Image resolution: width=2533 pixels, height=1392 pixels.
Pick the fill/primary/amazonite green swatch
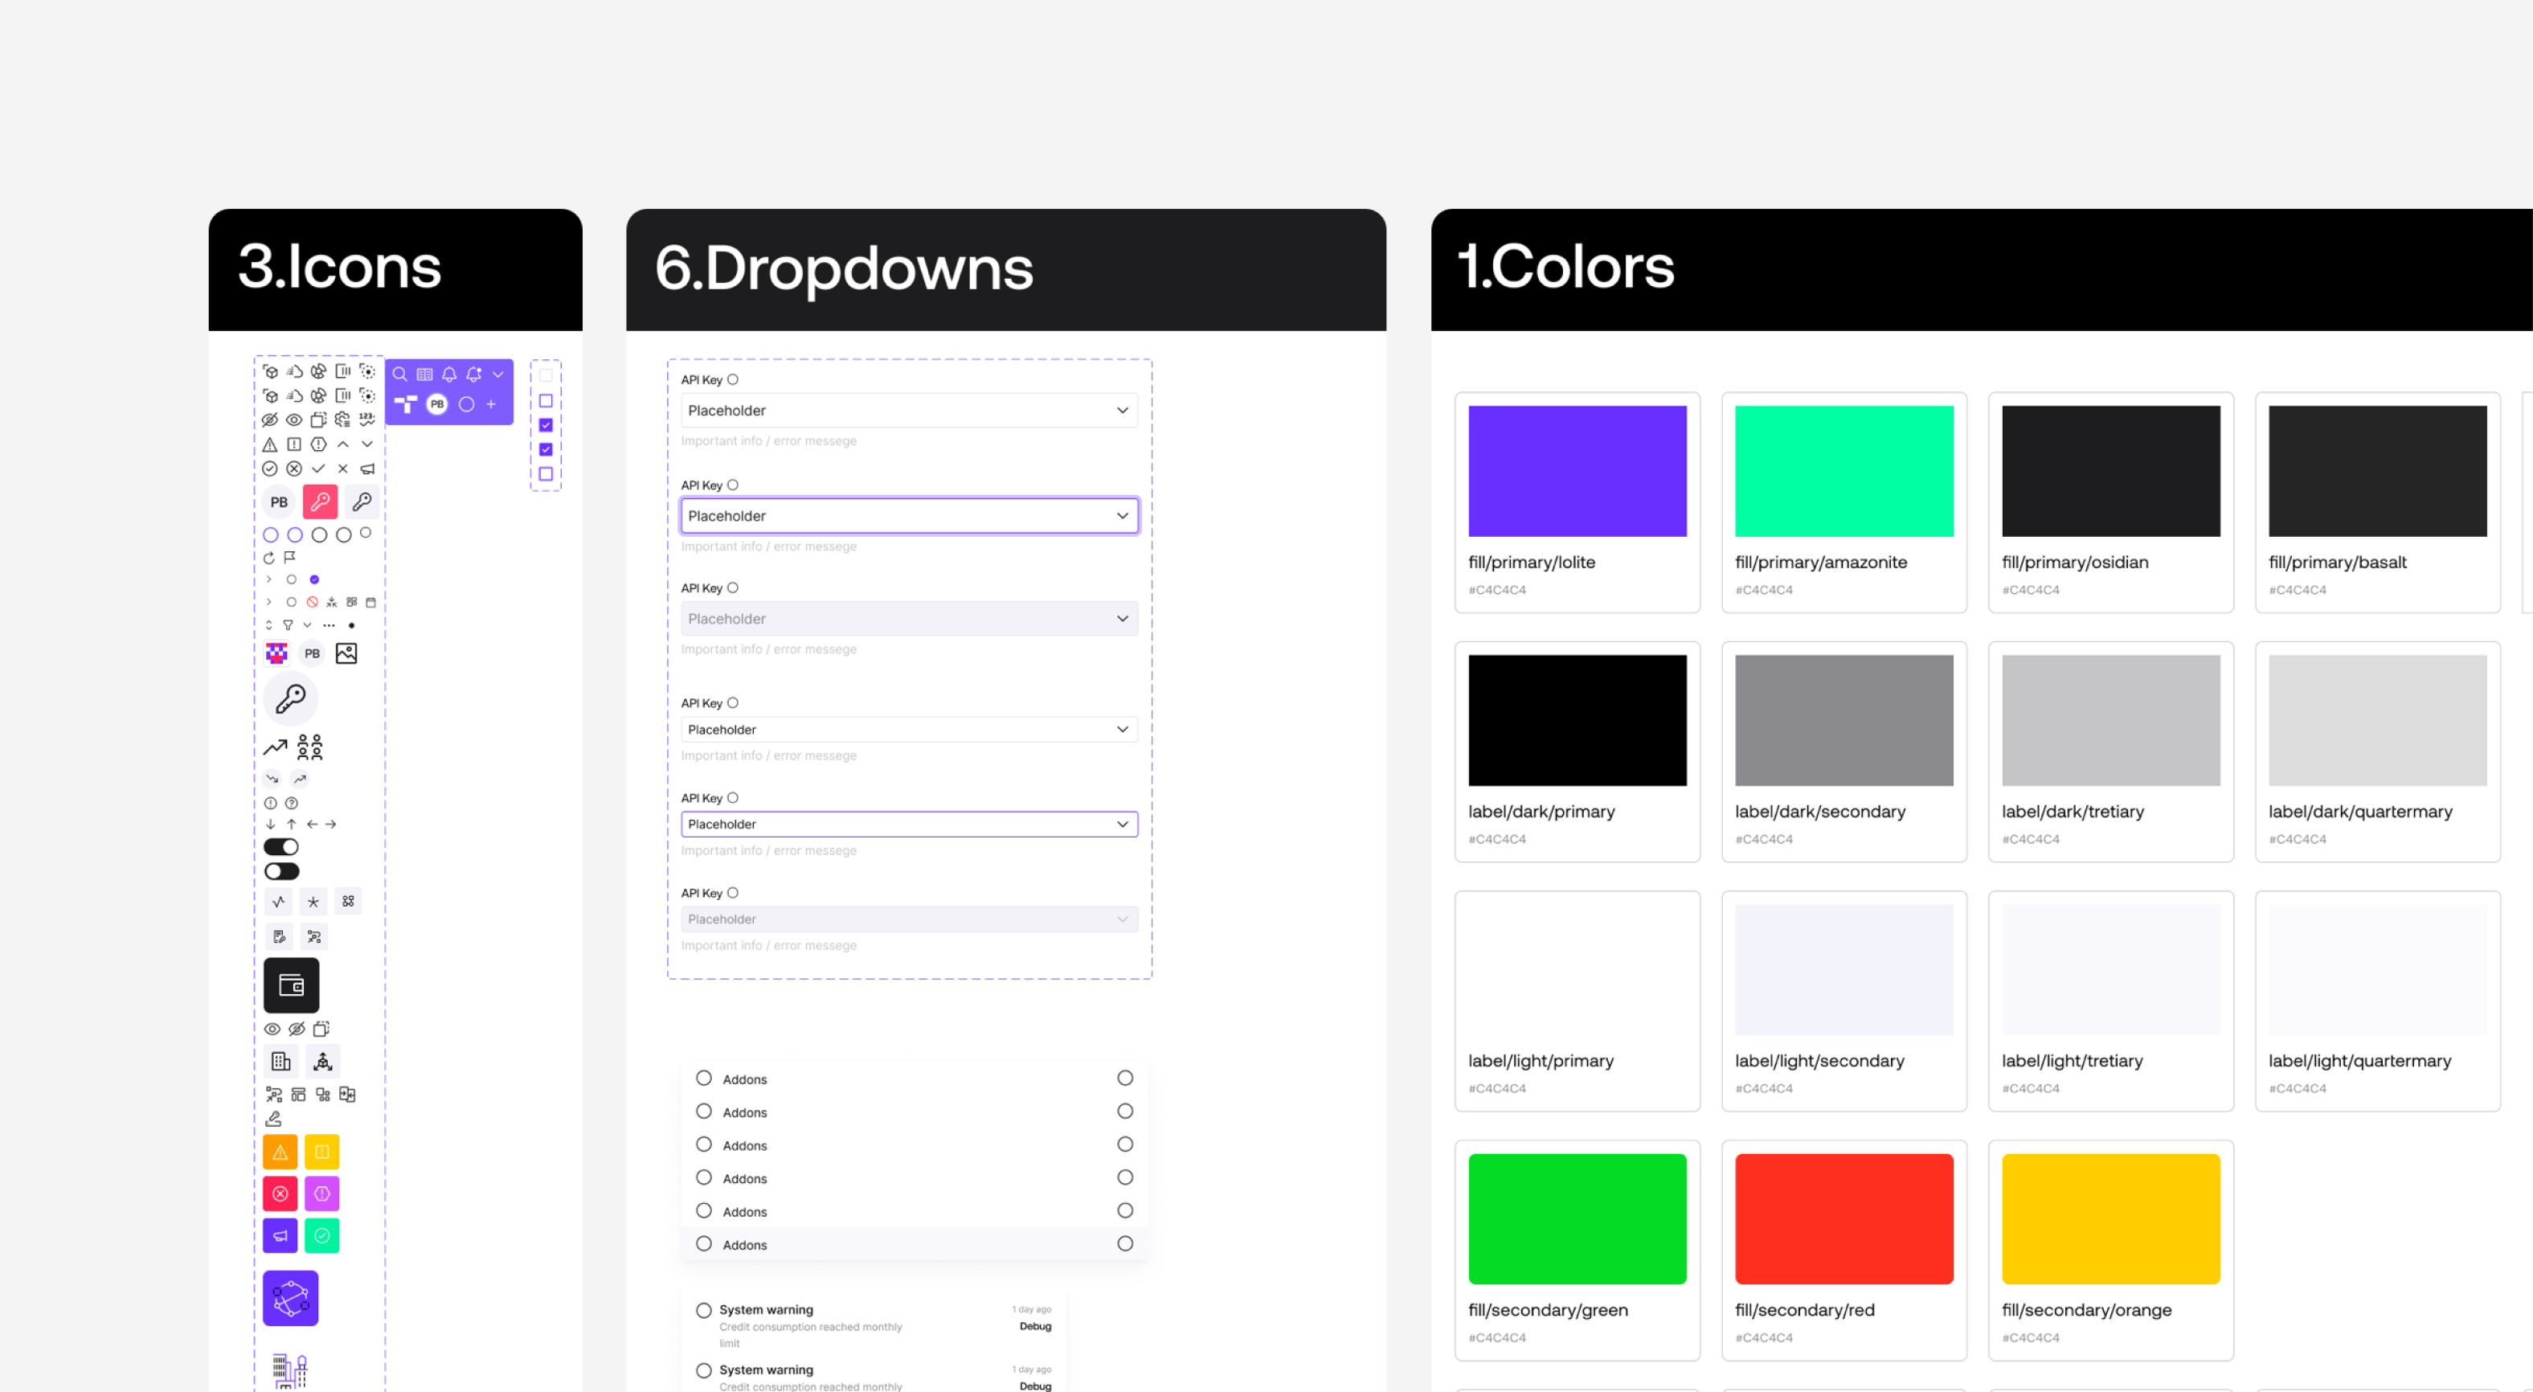pos(1843,471)
